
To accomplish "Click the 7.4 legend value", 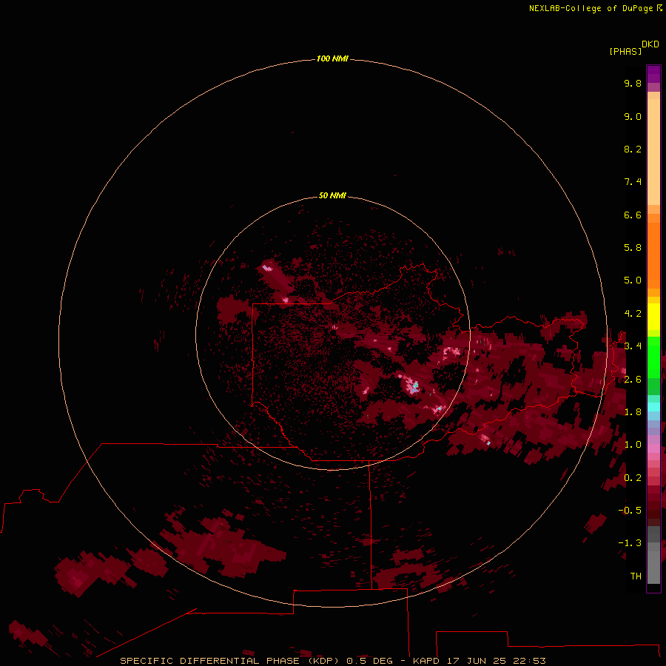I will (x=633, y=182).
